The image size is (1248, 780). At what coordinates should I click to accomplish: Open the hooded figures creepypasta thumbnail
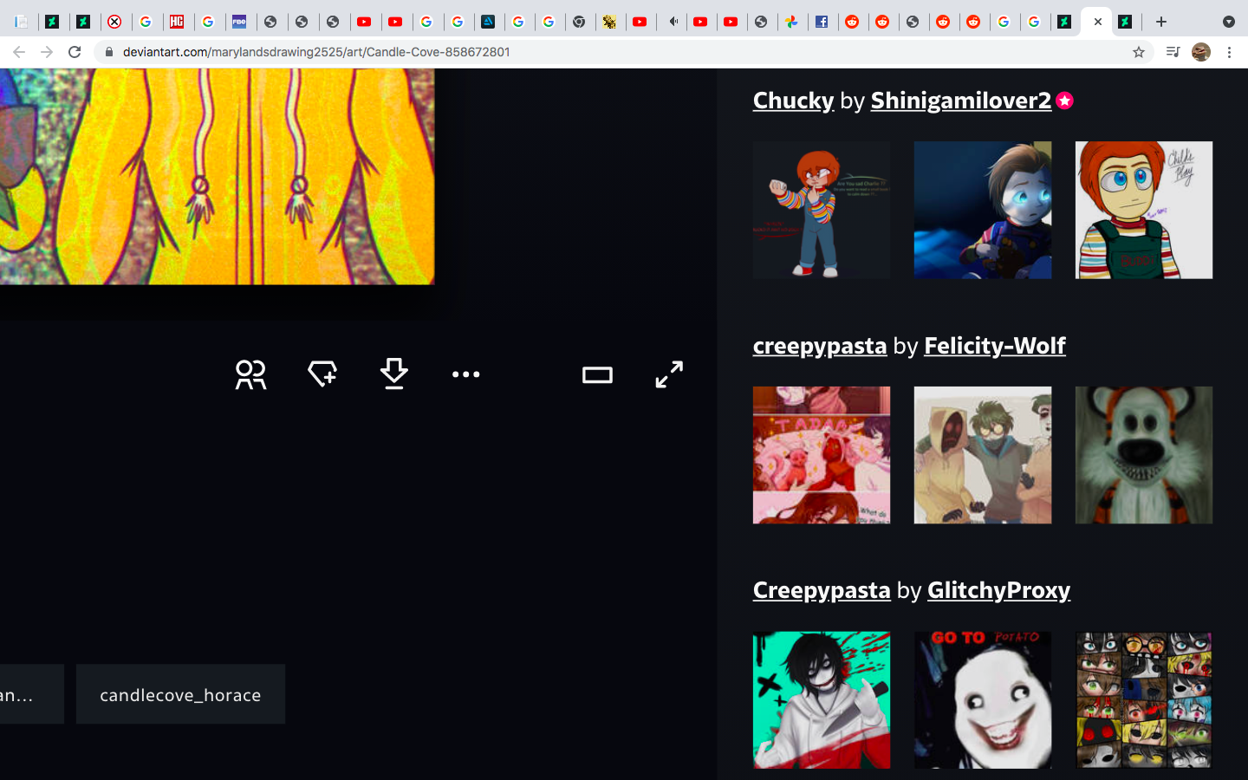click(983, 455)
